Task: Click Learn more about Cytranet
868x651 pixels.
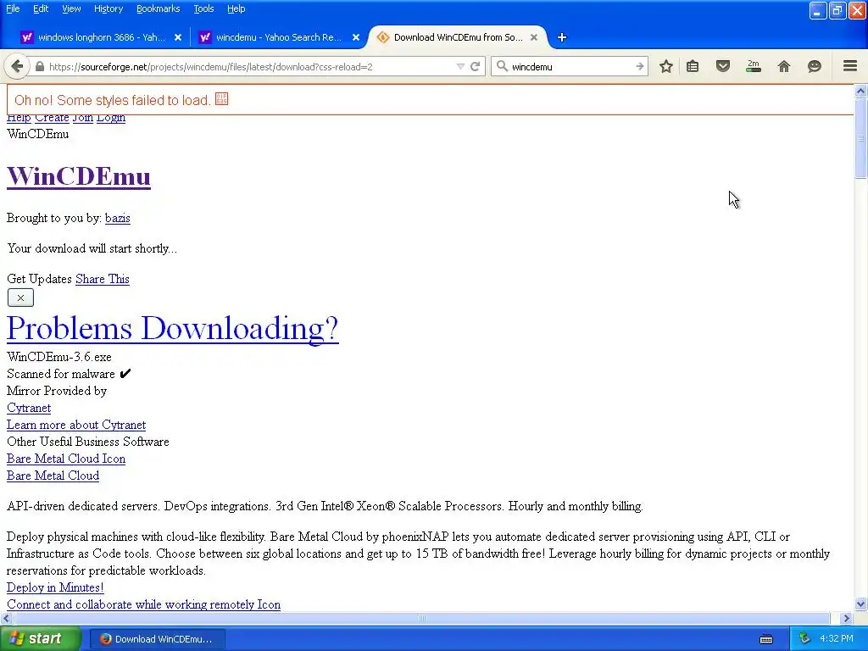Action: [76, 426]
